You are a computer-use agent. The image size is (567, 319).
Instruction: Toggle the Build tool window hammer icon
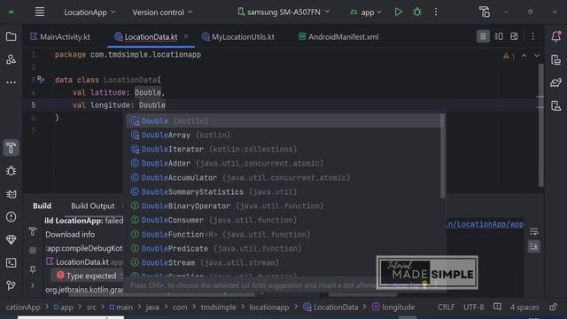[x=12, y=148]
